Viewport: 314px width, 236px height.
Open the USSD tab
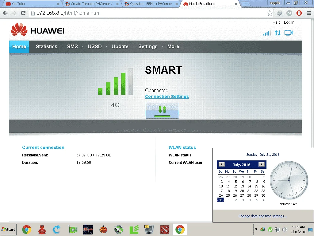[94, 47]
